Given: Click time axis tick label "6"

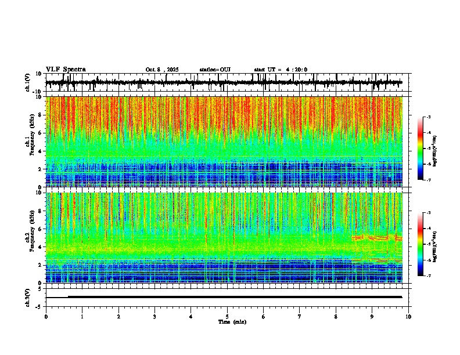Looking at the screenshot, I should tap(264, 317).
